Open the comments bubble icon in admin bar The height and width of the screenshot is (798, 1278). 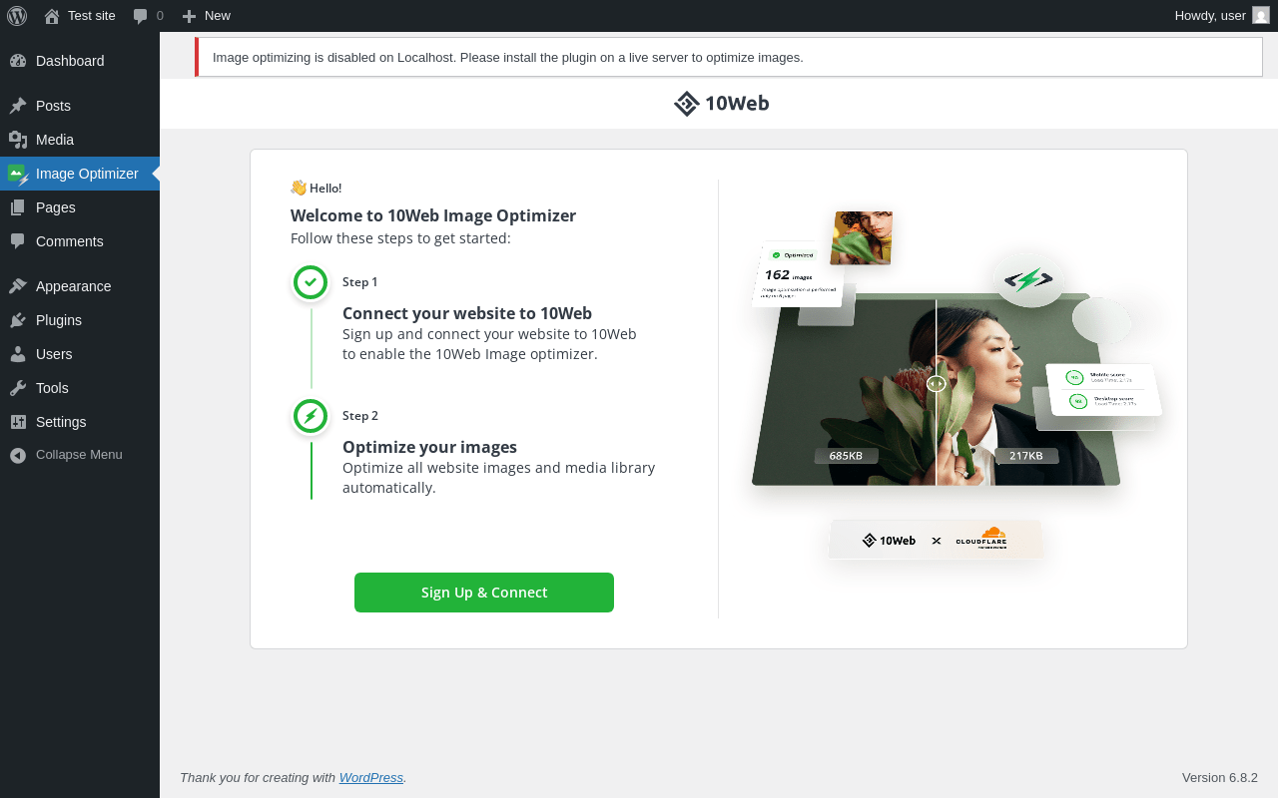click(141, 16)
